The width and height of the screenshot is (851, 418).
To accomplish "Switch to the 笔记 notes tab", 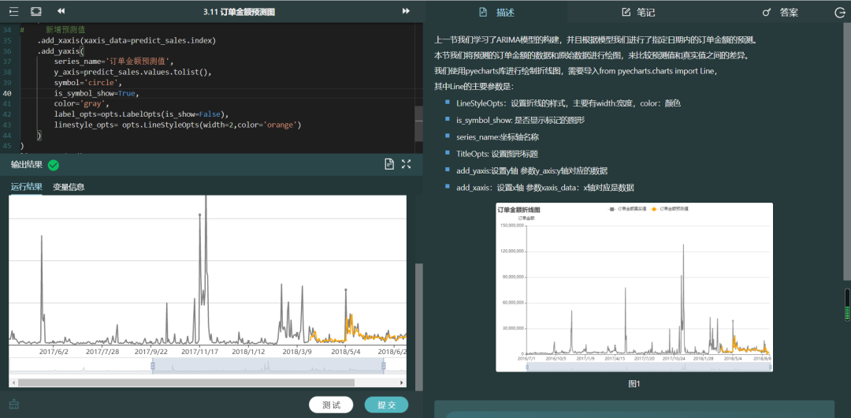I will click(638, 12).
